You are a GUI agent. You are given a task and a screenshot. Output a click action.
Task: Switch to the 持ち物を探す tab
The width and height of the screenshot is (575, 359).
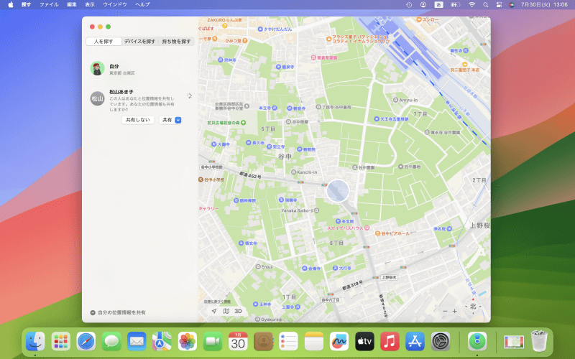pyautogui.click(x=176, y=42)
